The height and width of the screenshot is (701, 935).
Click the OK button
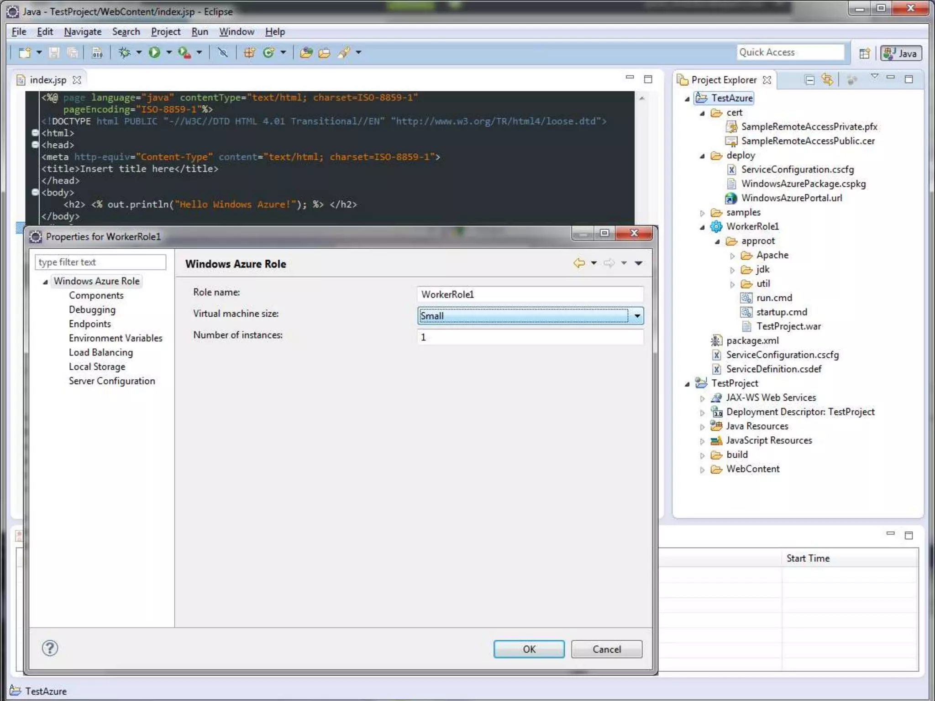pos(529,649)
